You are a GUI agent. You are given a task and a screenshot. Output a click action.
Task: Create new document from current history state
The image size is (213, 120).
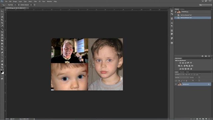coord(202,56)
